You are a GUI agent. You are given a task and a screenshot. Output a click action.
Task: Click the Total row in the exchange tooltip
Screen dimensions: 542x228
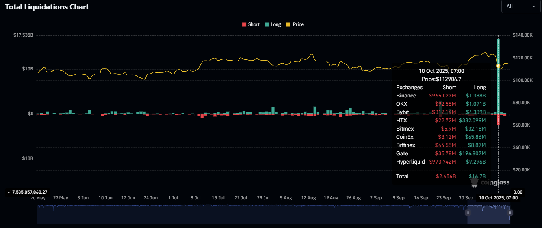pyautogui.click(x=441, y=176)
